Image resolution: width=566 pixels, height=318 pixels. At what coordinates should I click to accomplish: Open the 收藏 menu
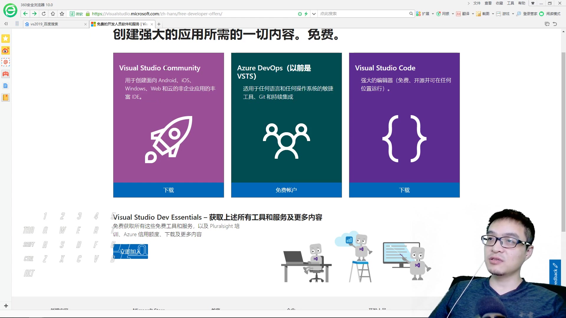point(499,3)
